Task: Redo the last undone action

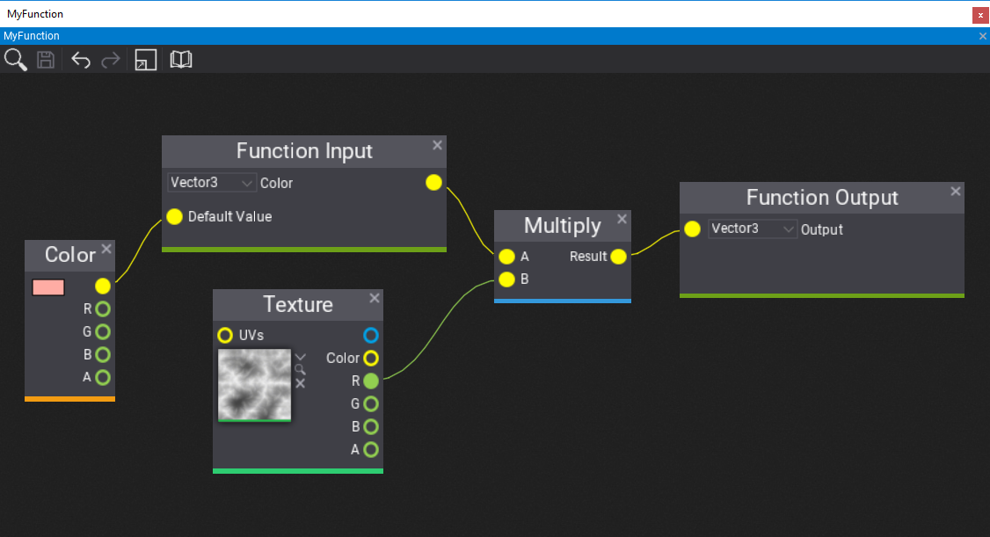Action: (x=110, y=60)
